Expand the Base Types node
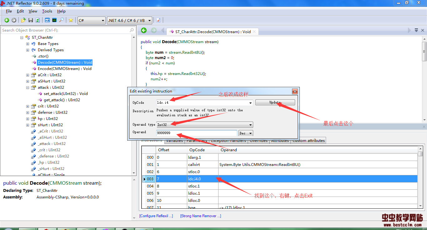Viewport: 427px width, 230px height. click(x=28, y=44)
